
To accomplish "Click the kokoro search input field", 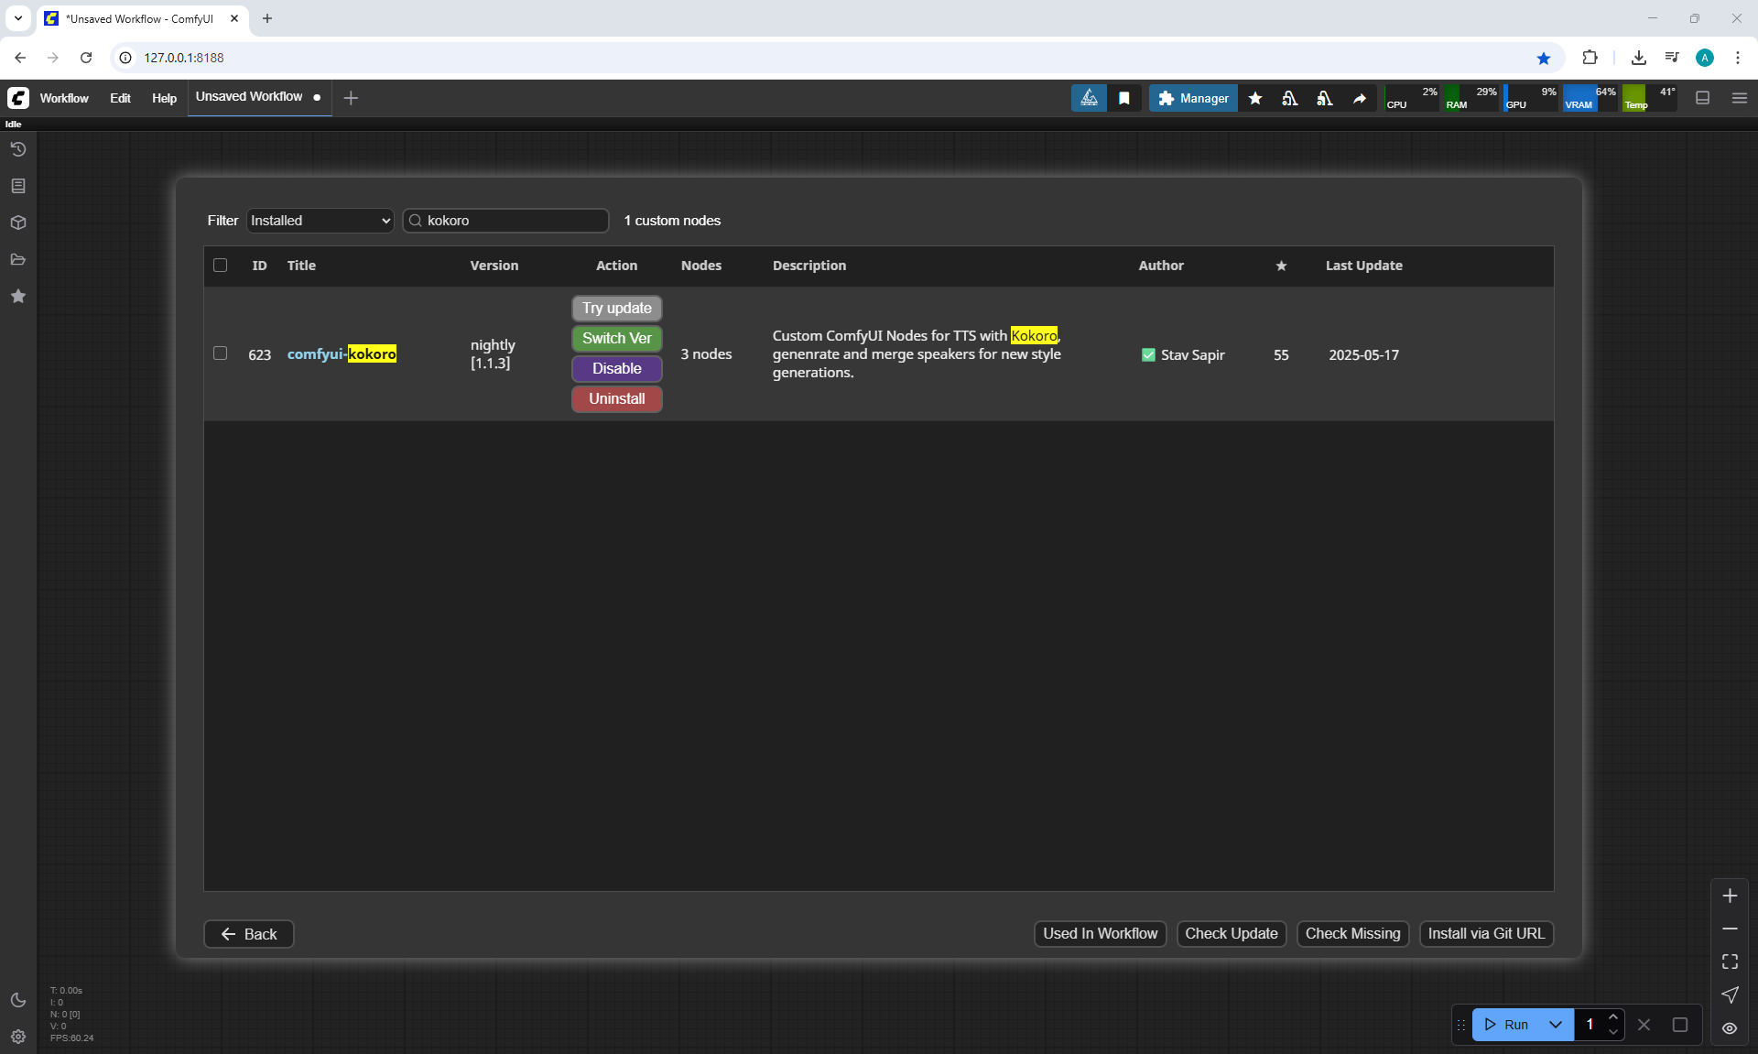I will pos(513,221).
